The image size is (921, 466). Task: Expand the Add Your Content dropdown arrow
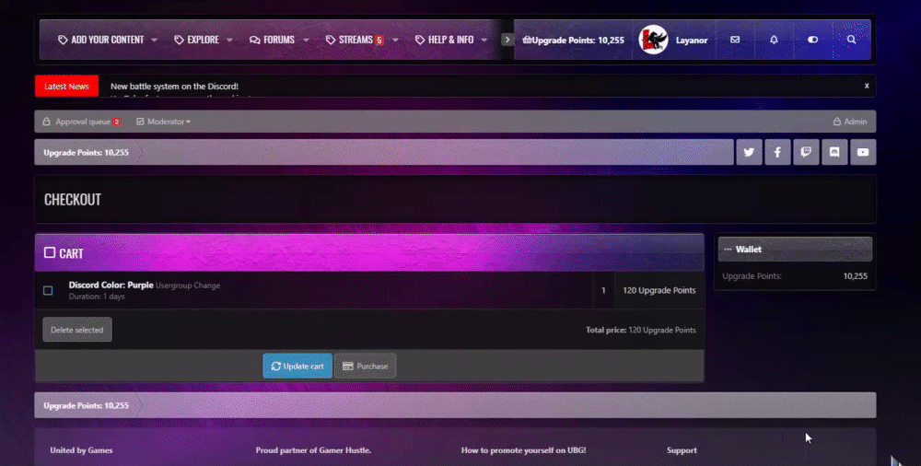pyautogui.click(x=154, y=40)
